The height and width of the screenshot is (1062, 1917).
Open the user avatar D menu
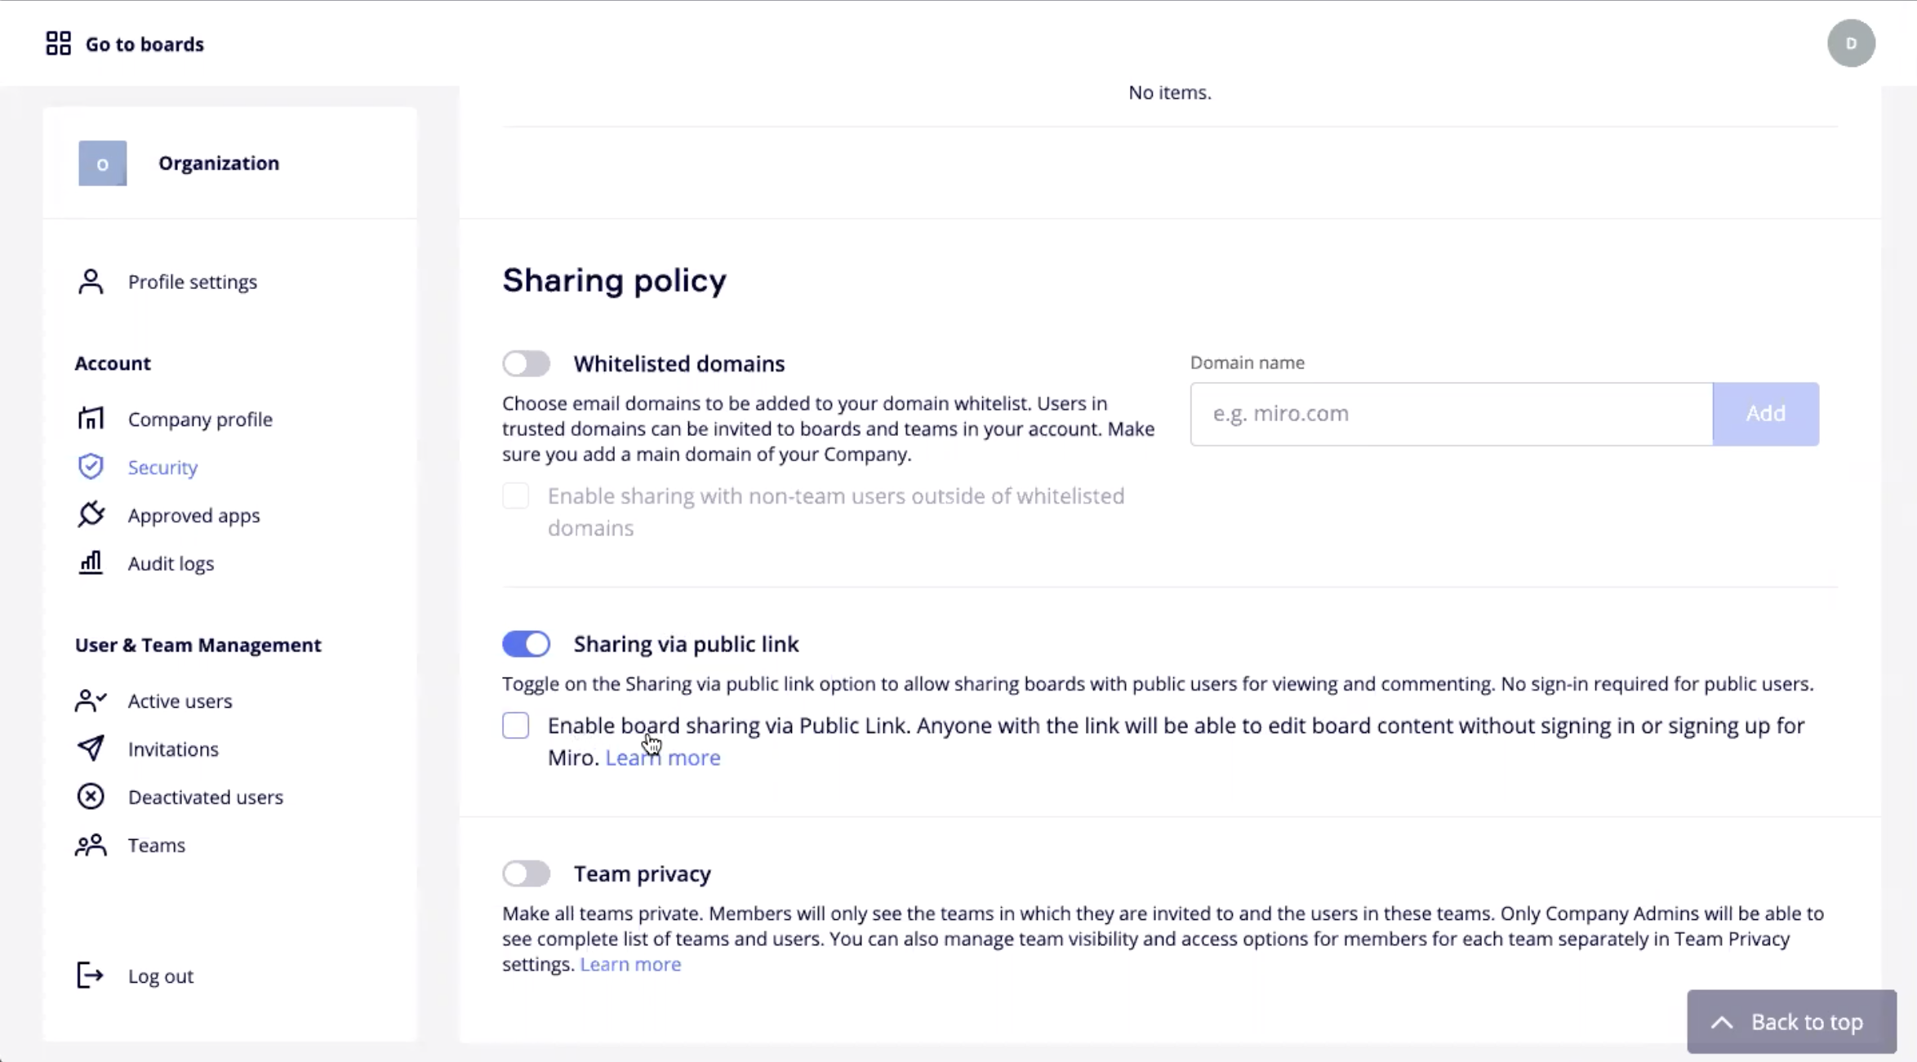click(1851, 43)
